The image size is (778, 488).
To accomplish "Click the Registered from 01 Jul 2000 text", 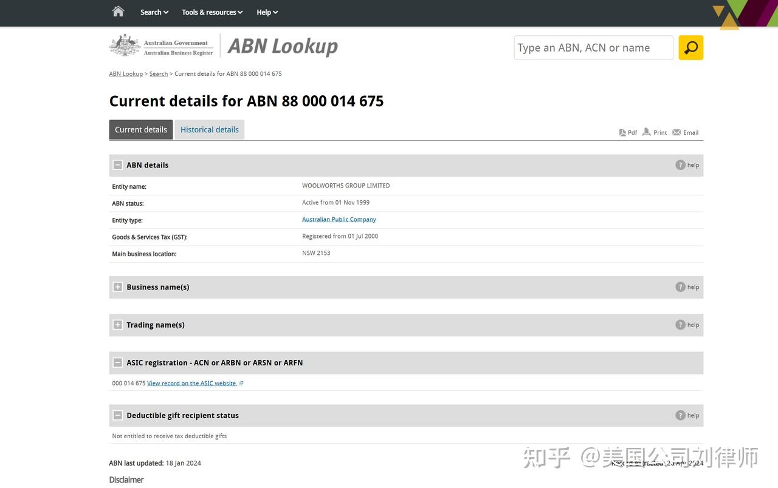I will [340, 237].
